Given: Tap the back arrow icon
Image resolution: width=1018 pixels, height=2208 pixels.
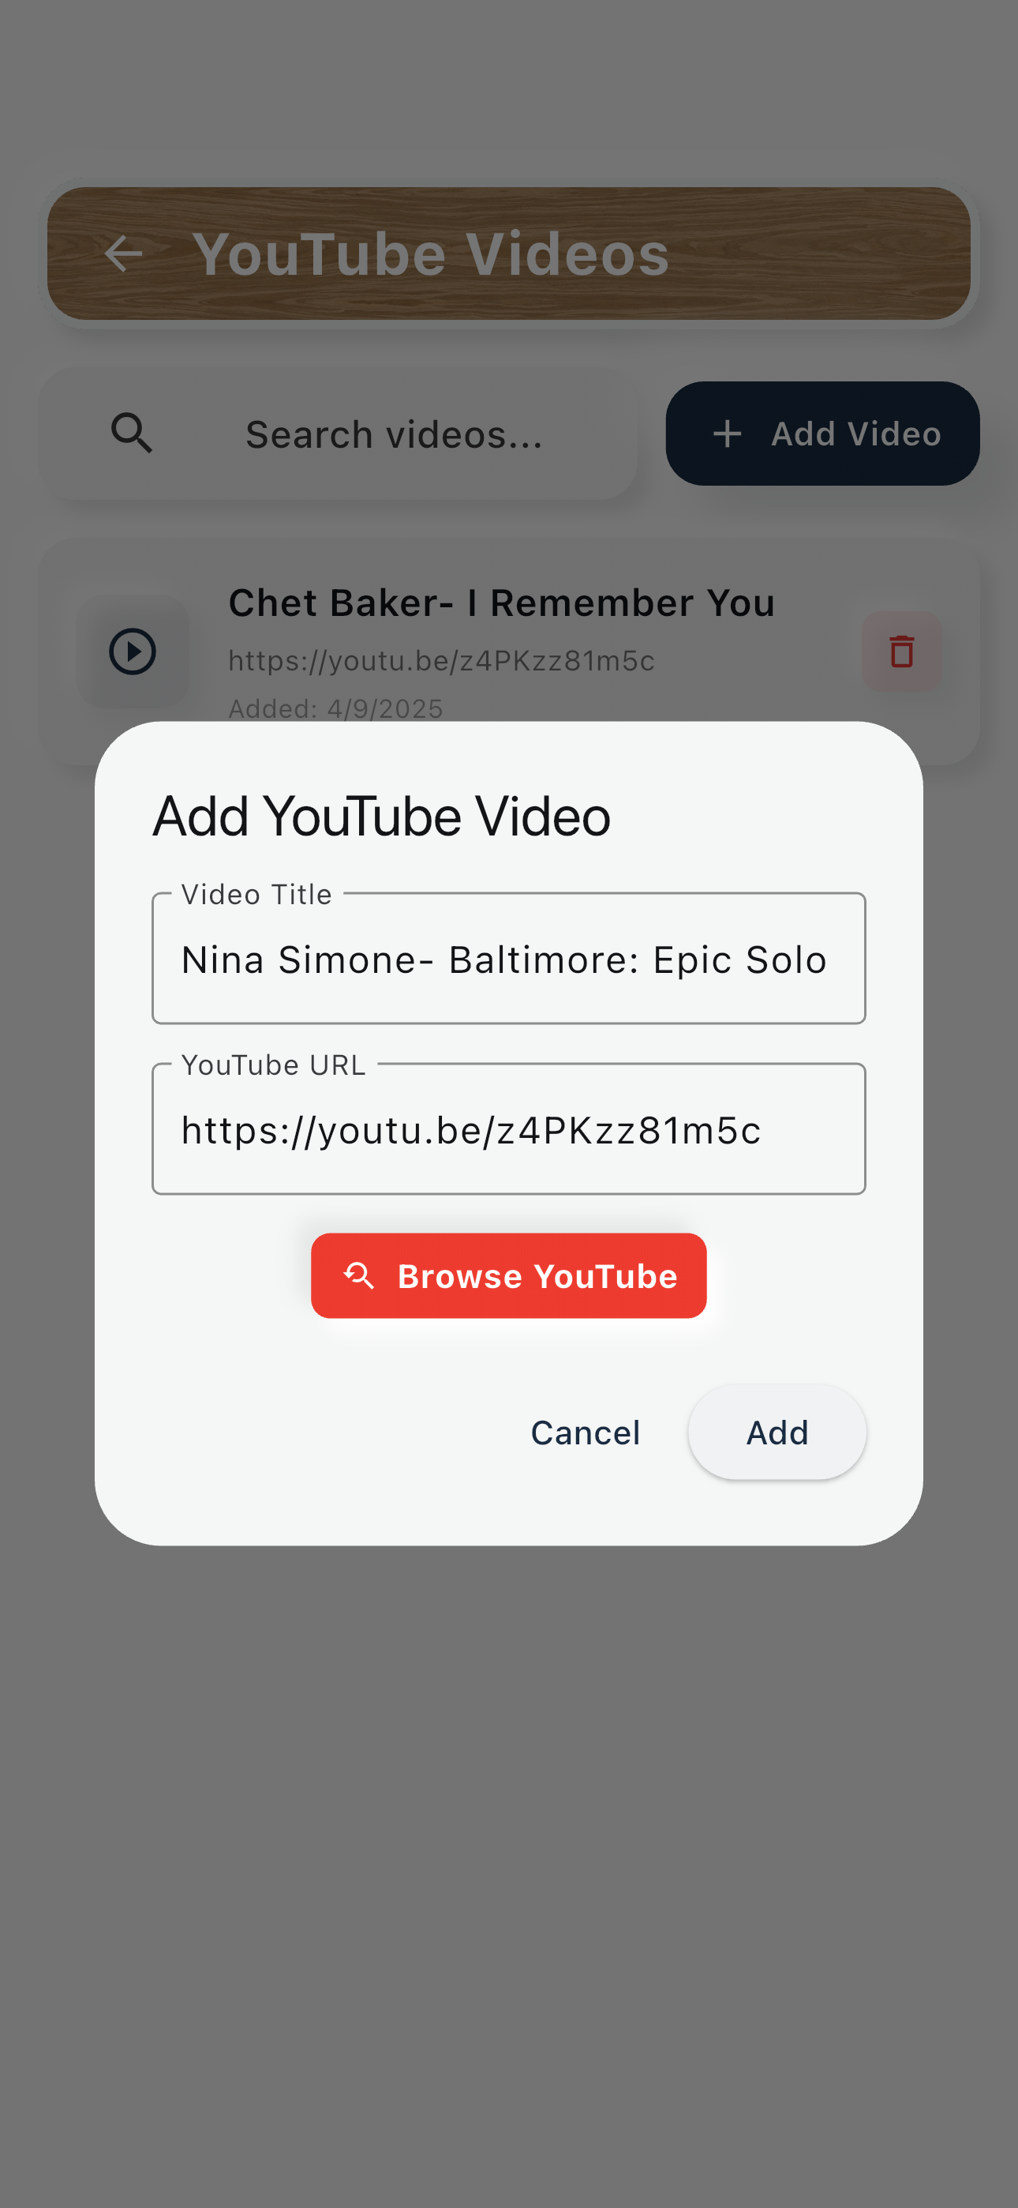Looking at the screenshot, I should point(123,253).
